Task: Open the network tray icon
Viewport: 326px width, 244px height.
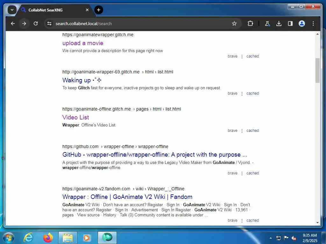Action: (x=278, y=238)
